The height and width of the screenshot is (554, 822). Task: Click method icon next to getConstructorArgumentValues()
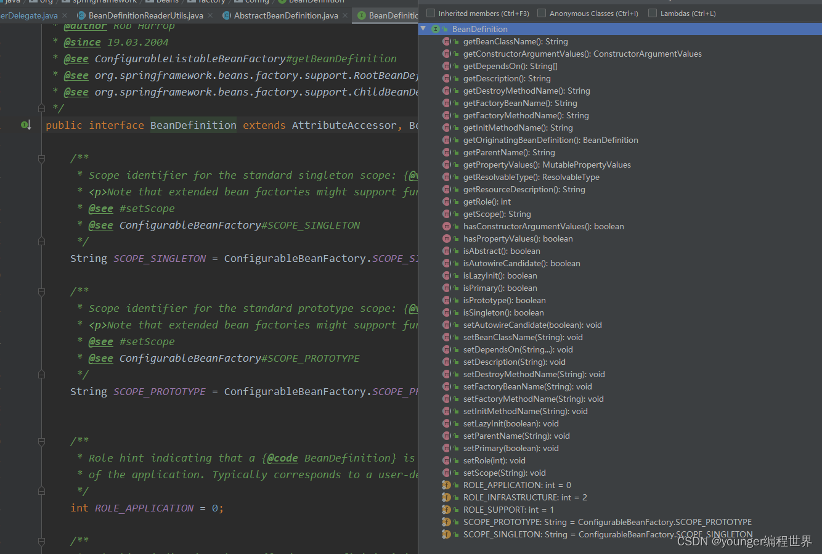tap(447, 54)
